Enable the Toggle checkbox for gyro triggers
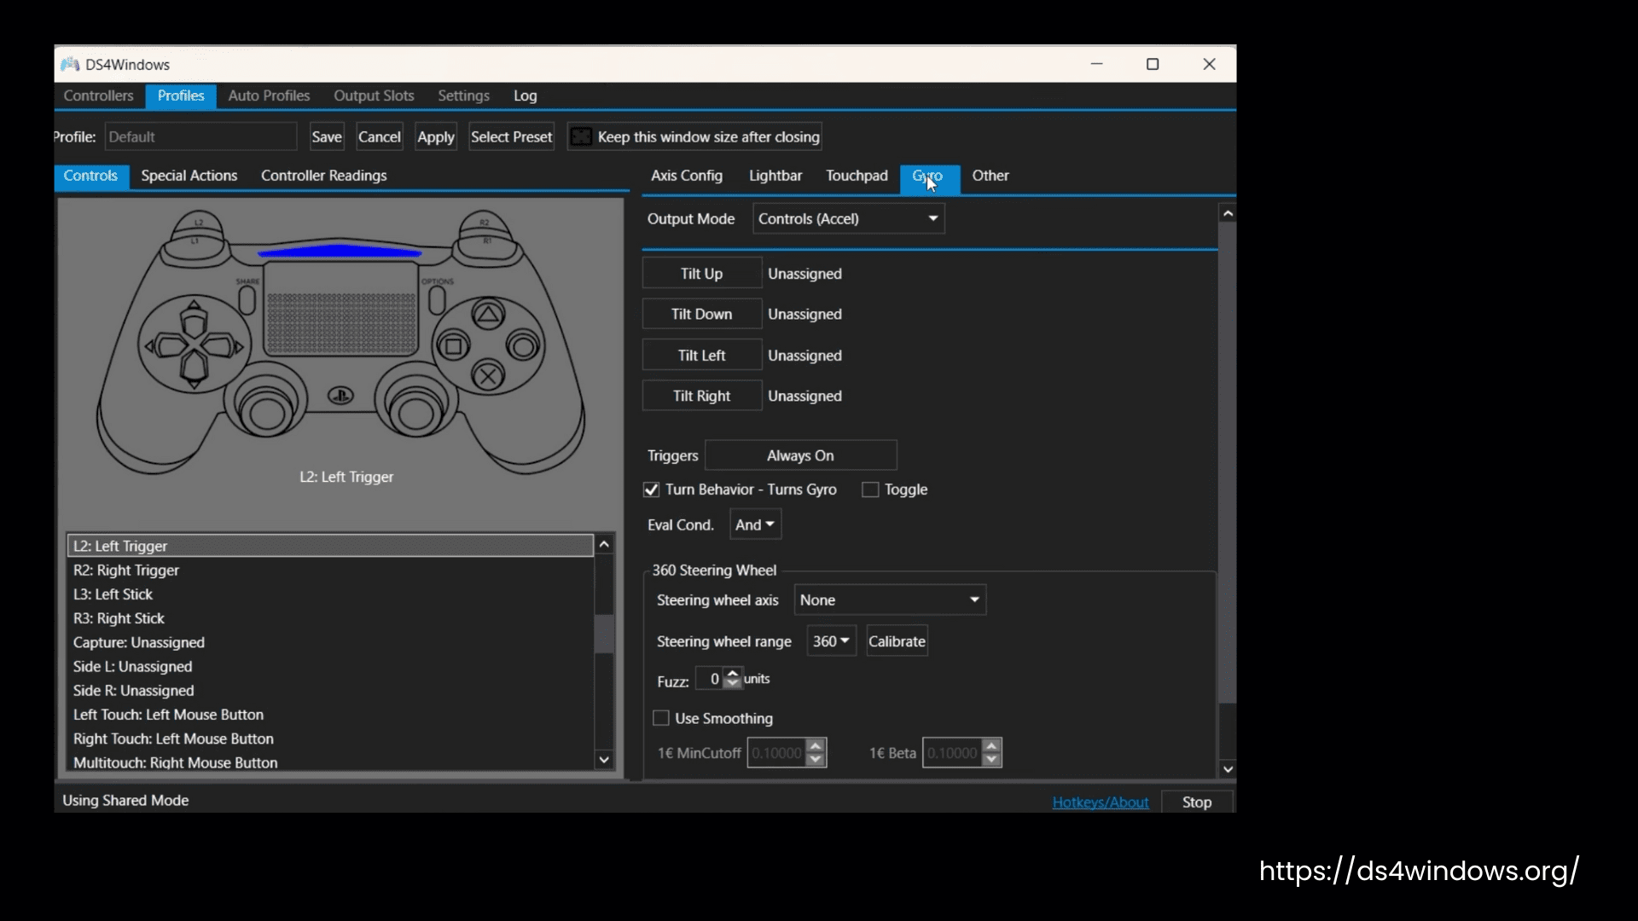The image size is (1638, 921). coord(870,489)
